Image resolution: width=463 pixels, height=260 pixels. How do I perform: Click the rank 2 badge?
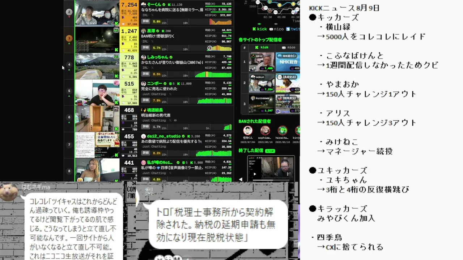click(69, 12)
